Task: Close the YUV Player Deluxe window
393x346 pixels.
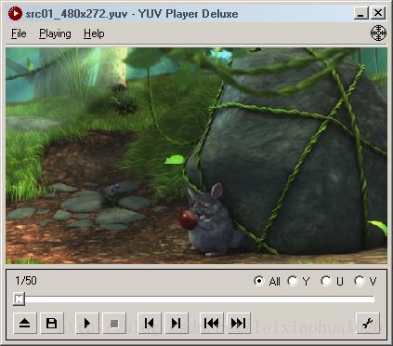Action: pos(378,13)
